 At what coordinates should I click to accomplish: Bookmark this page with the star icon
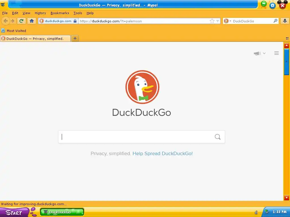pyautogui.click(x=212, y=21)
